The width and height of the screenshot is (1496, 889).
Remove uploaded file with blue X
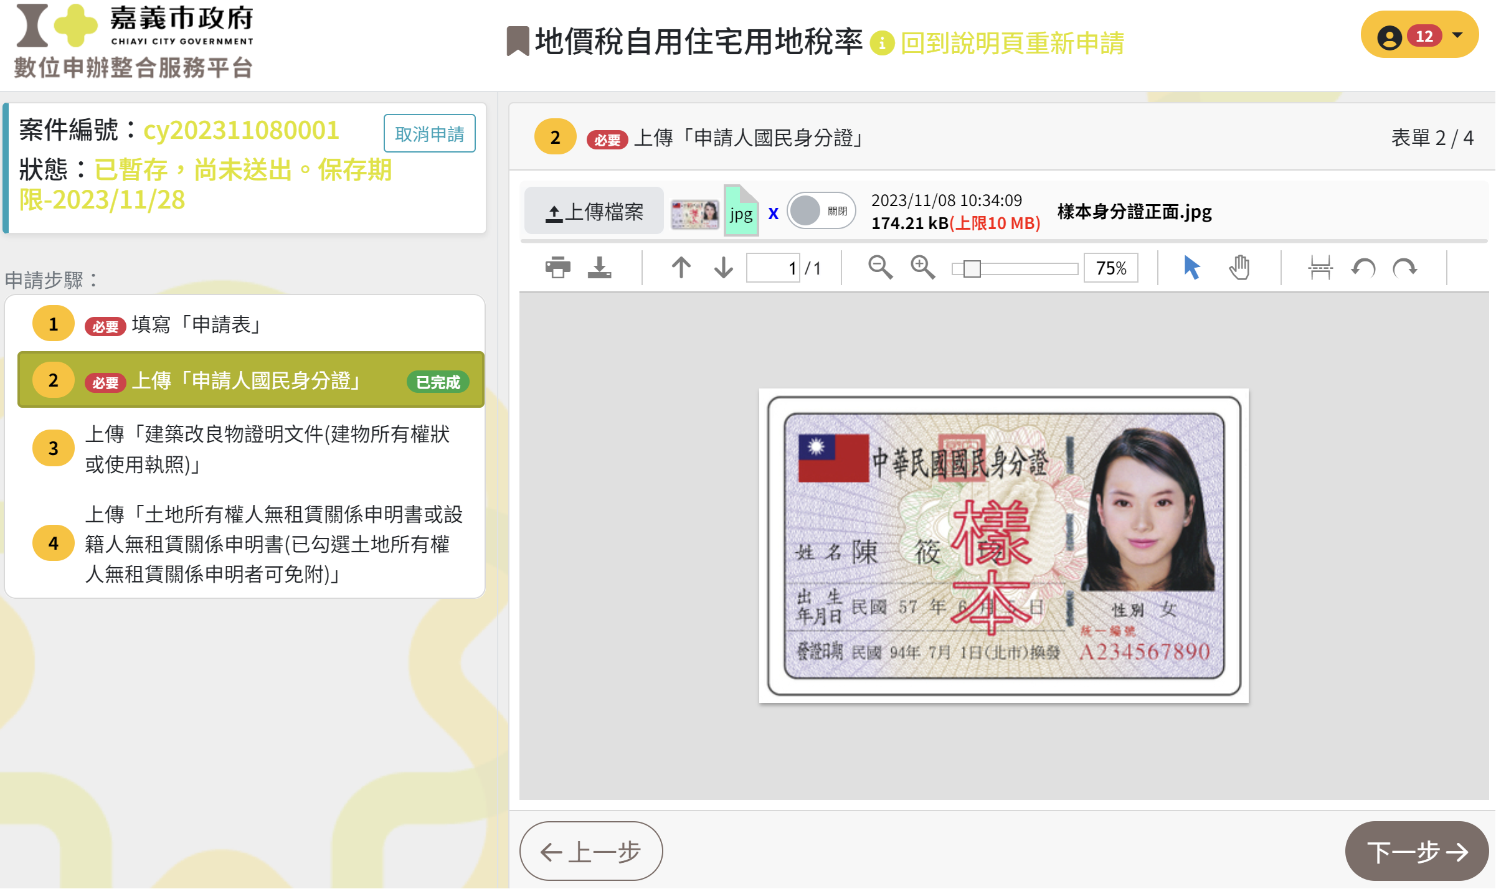773,214
